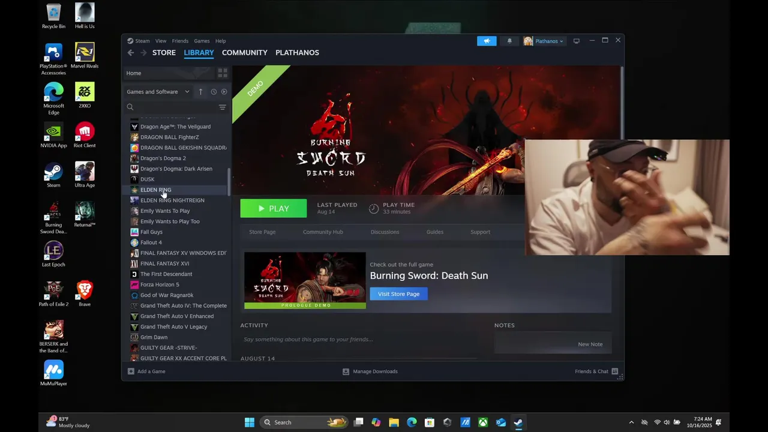Toggle sort by recent activity clock icon

[214, 92]
